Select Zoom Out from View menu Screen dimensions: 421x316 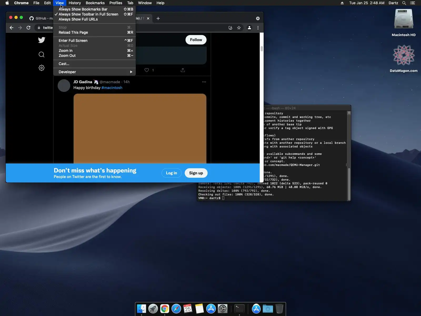click(94, 56)
